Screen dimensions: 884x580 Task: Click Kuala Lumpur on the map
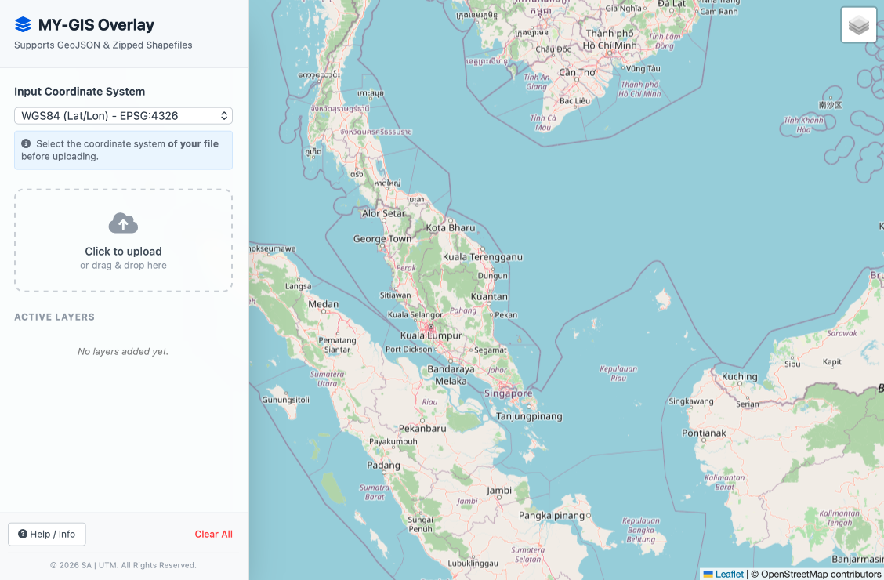coord(431,335)
